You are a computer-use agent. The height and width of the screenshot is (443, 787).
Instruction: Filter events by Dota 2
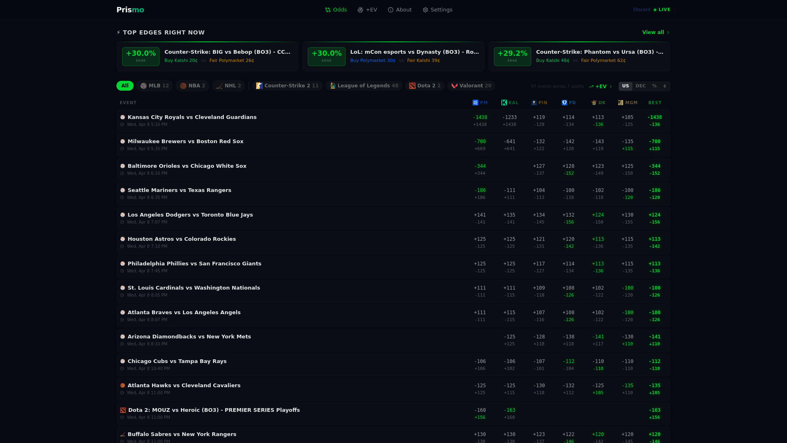pyautogui.click(x=425, y=86)
